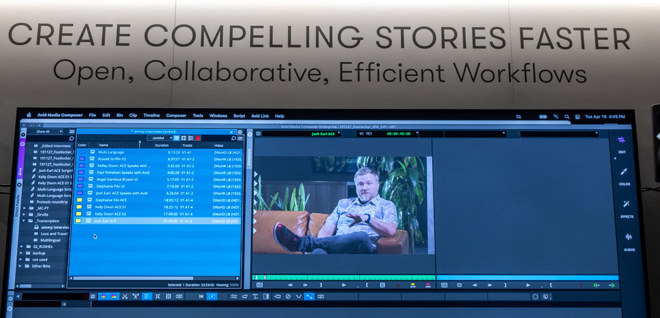Screen dimensions: 660x318
Task: Open the Audio workspace in right sidebar
Action: click(629, 241)
